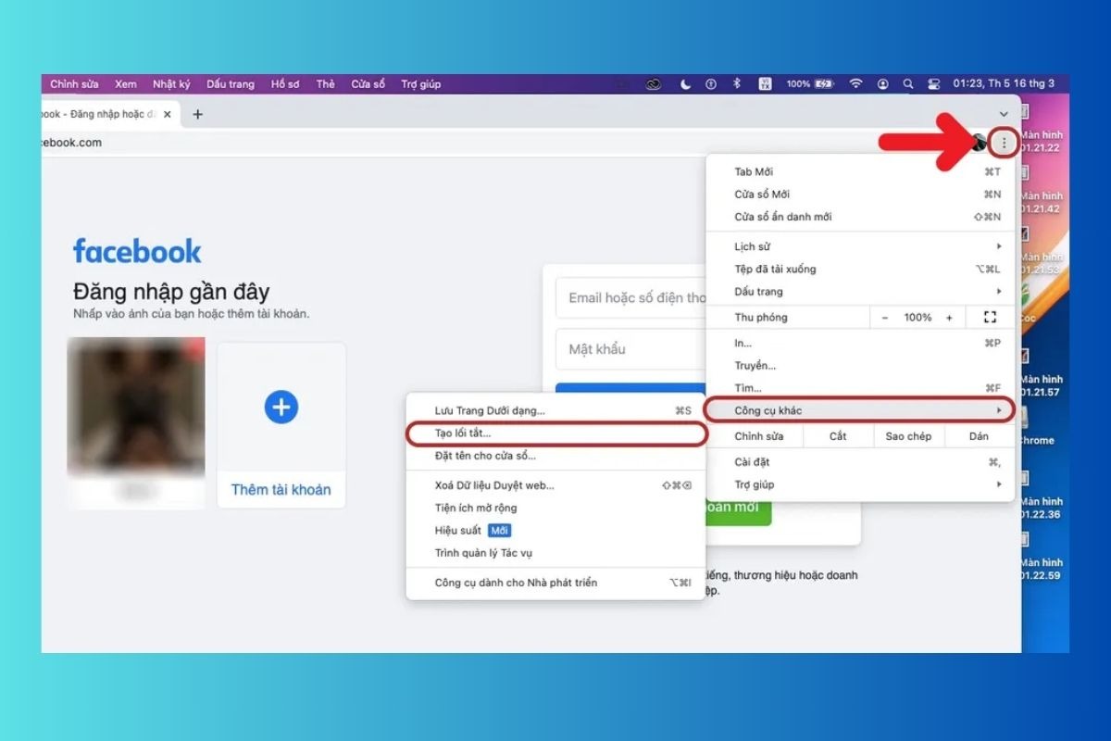Choose Xoá Dữ liệu Duyệt web...
This screenshot has height=741, width=1111.
point(555,485)
